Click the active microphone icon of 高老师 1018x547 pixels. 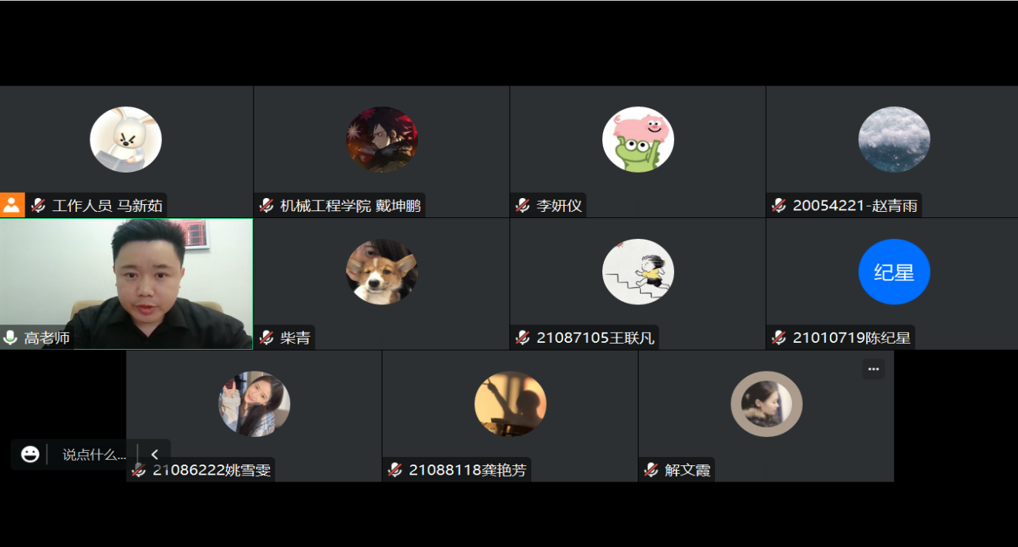point(10,337)
